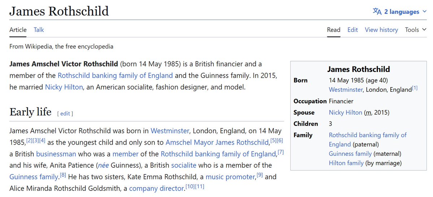Open Nicky Hilton link in intro paragraph

click(64, 87)
